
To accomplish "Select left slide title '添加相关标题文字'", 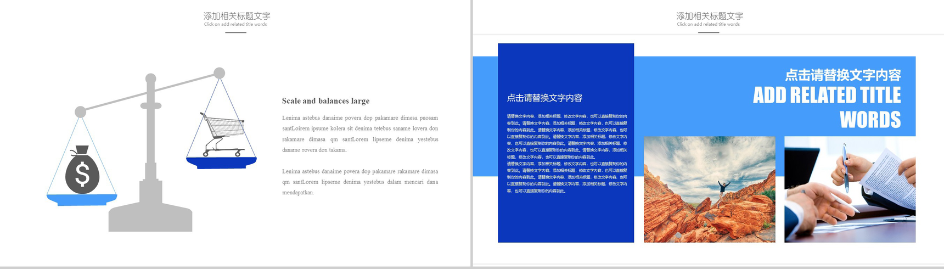I will [237, 16].
